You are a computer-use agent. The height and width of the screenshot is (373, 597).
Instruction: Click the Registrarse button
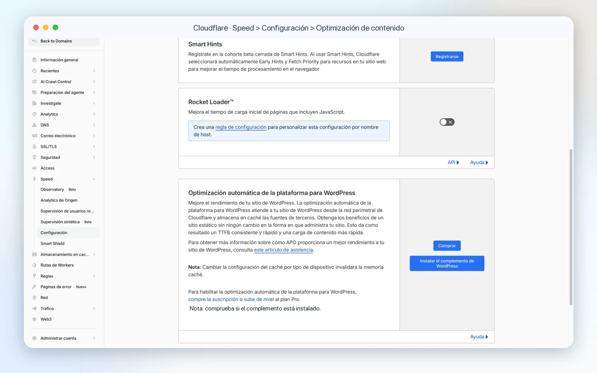(x=447, y=57)
